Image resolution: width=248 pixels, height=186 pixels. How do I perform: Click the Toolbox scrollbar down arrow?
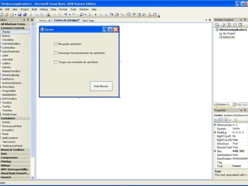tap(32, 178)
